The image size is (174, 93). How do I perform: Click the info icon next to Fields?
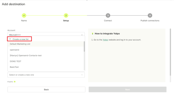[15, 82]
